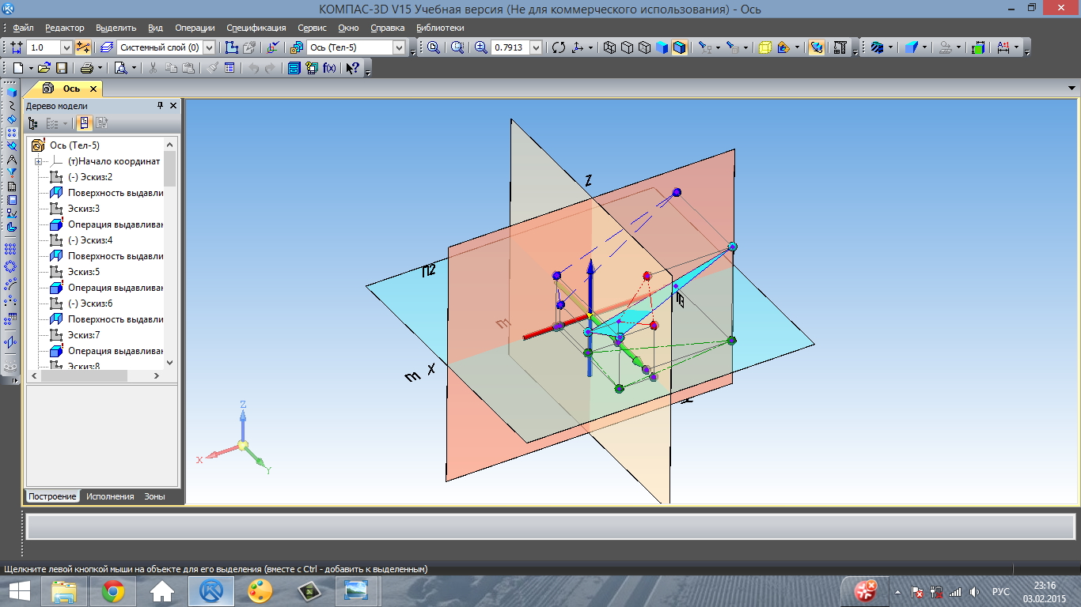Click the model tree vertical scrollbar
Screen dimensions: 1081x607
pyautogui.click(x=169, y=253)
